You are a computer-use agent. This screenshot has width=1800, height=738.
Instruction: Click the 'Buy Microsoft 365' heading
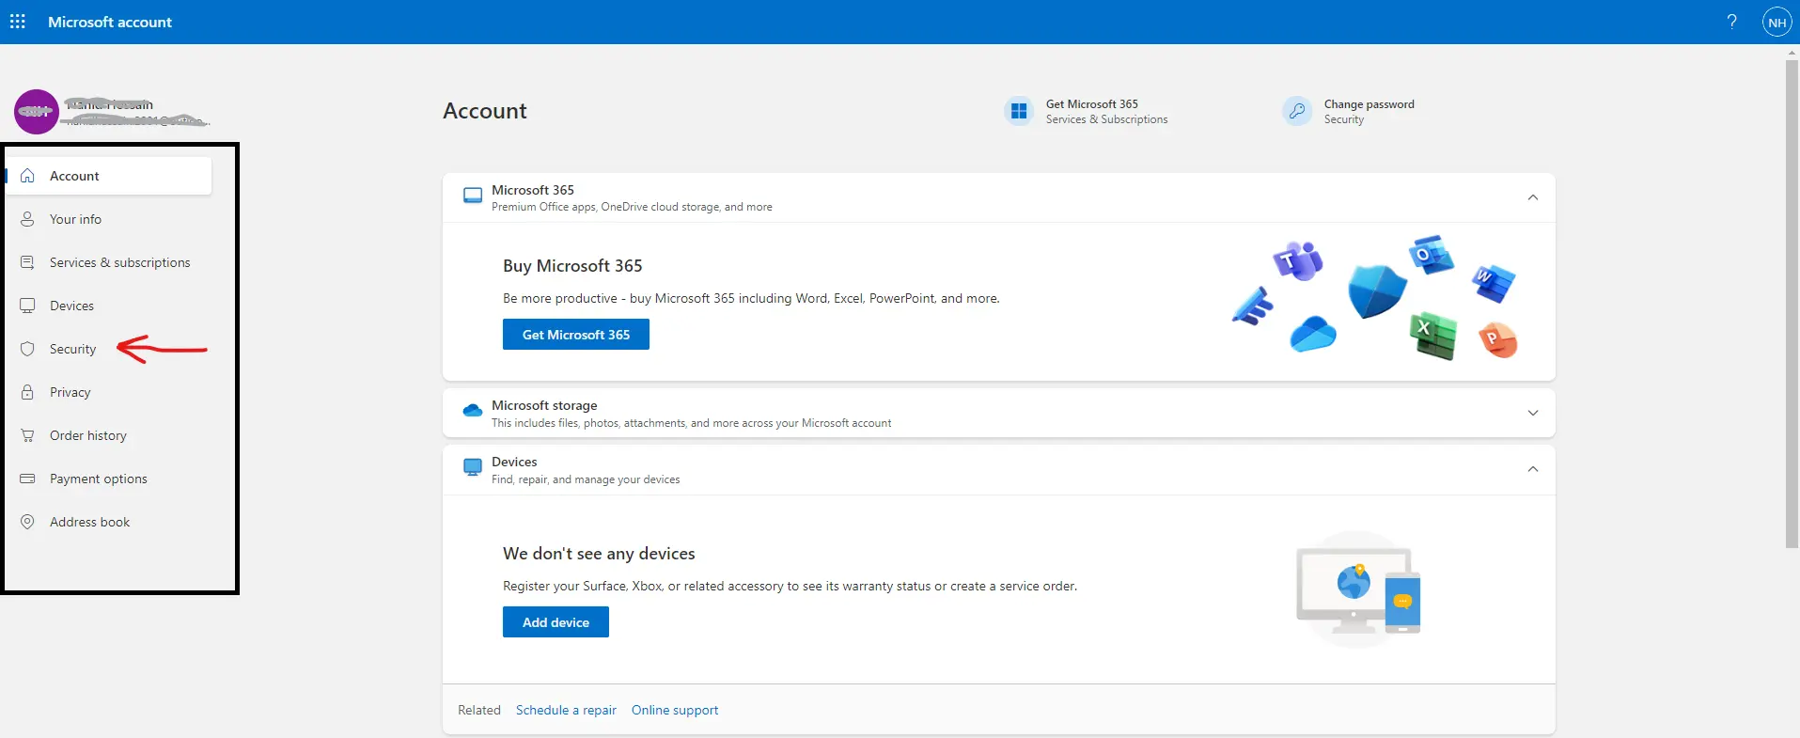572,266
